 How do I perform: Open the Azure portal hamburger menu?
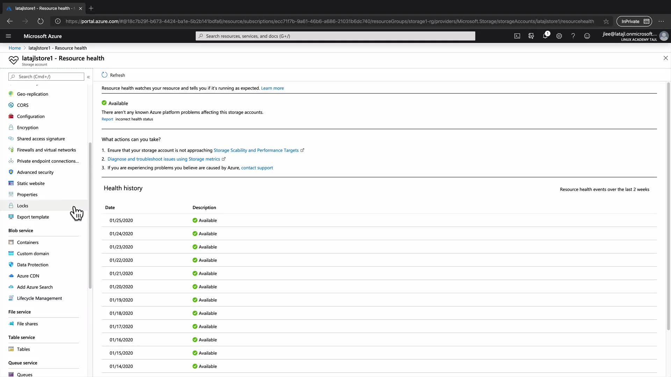point(8,36)
